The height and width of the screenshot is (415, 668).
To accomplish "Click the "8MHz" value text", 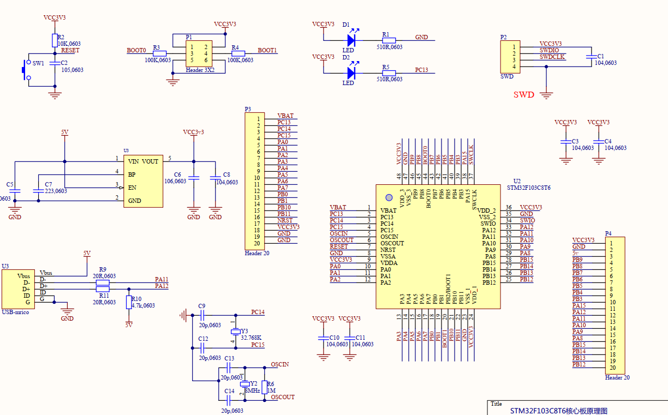I will point(252,390).
